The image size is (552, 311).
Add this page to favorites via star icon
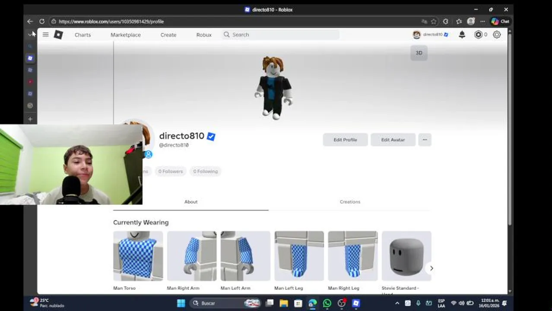(433, 21)
